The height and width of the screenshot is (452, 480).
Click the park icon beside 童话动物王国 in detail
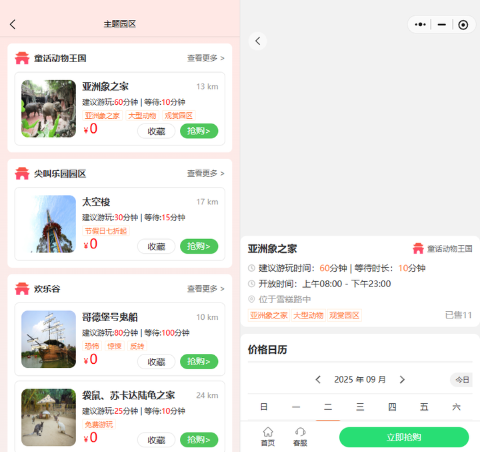tap(418, 248)
